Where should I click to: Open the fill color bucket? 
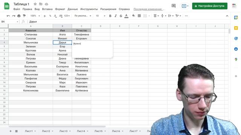(134, 16)
